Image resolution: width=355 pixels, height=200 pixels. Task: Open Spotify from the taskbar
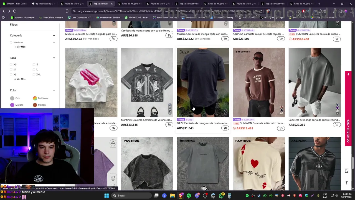coord(189,196)
